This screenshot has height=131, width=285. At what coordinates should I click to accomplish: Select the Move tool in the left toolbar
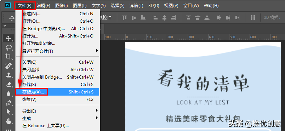[x=8, y=38]
